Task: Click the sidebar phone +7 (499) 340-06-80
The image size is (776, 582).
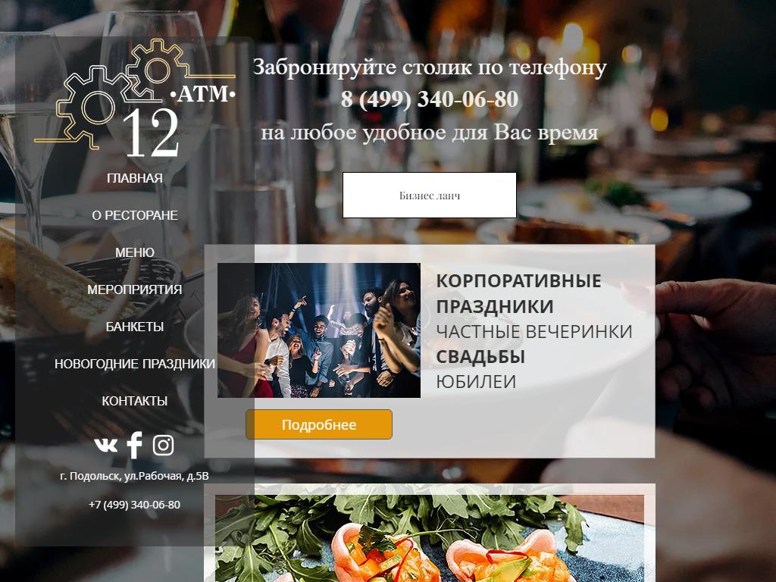Action: click(x=135, y=505)
